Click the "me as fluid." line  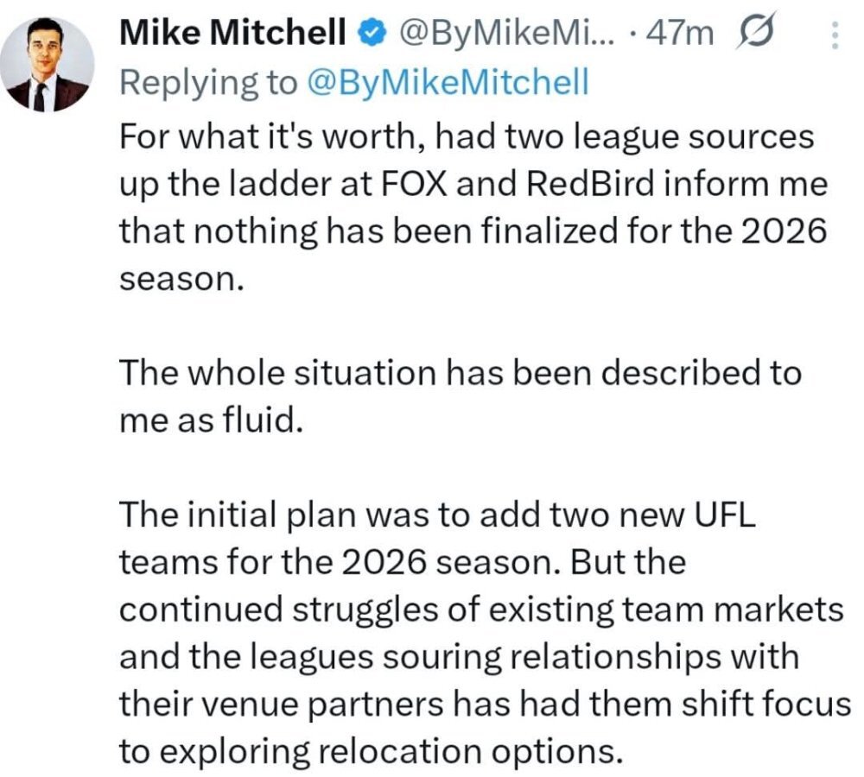pos(212,420)
